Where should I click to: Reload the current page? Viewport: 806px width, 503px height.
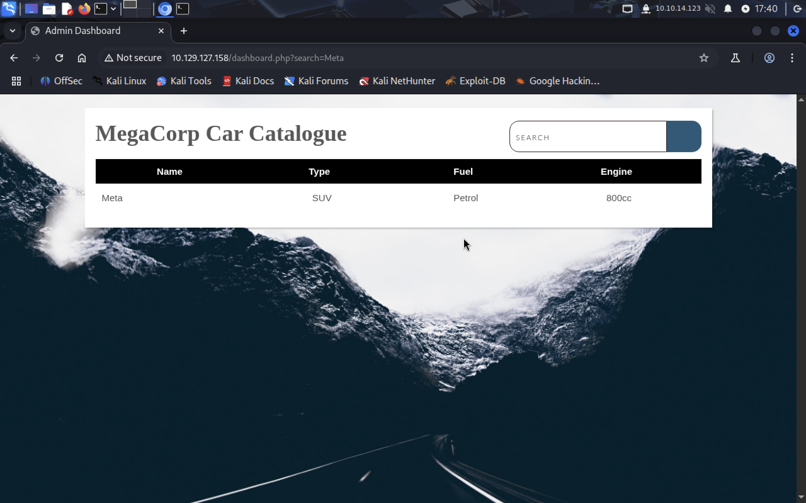click(59, 58)
